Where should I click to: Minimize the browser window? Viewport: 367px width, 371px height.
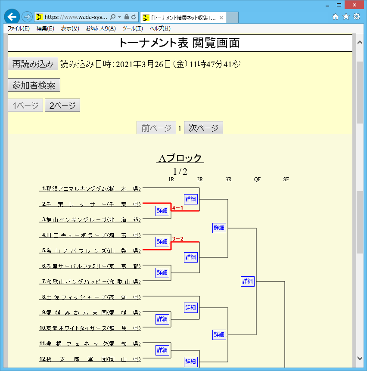327,5
